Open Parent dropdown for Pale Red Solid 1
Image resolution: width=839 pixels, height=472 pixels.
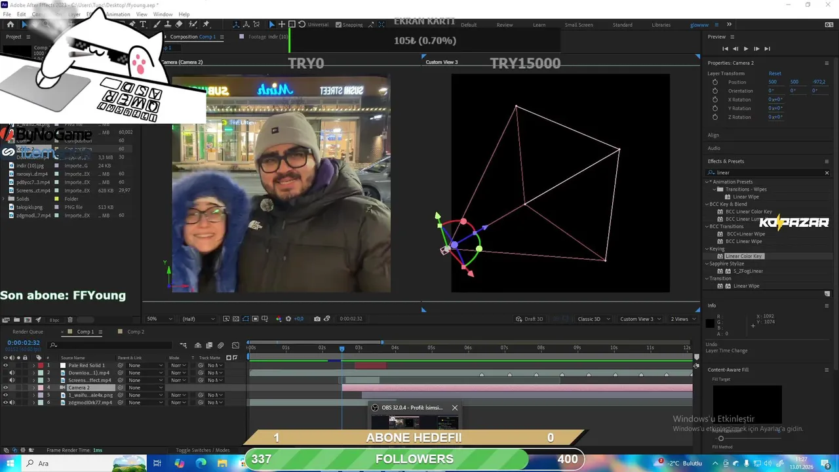146,365
